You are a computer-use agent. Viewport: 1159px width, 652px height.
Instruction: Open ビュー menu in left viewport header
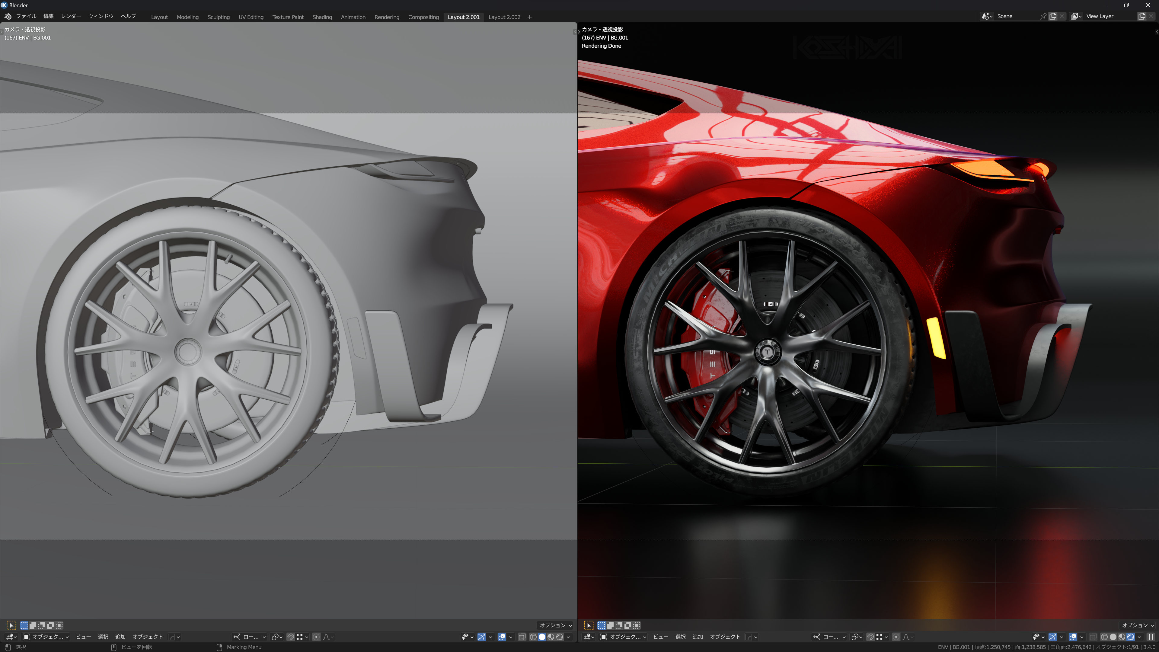pyautogui.click(x=83, y=637)
